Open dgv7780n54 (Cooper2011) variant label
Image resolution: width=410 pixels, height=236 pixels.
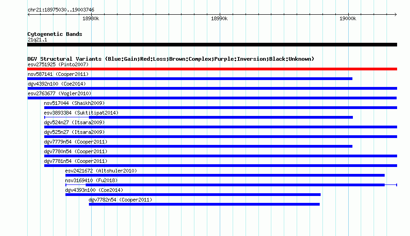click(x=76, y=151)
